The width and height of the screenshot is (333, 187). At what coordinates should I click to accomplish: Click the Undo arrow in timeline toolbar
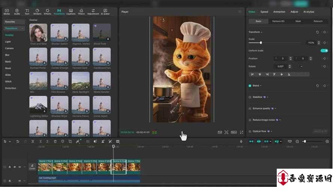point(18,141)
